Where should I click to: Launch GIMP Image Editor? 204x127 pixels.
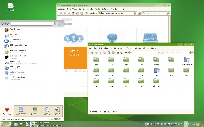[x=21, y=62]
